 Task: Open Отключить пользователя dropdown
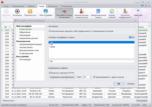coord(131,17)
